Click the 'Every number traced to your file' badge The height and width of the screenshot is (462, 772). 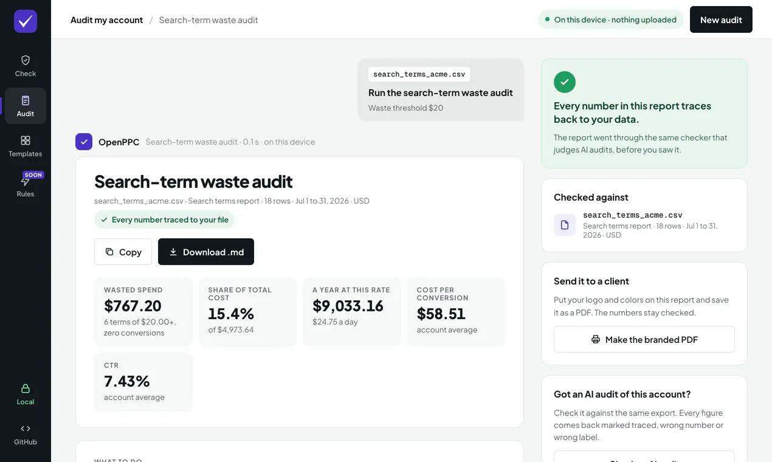pyautogui.click(x=164, y=219)
